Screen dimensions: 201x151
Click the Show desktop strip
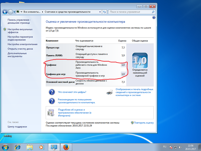[x=199, y=147]
